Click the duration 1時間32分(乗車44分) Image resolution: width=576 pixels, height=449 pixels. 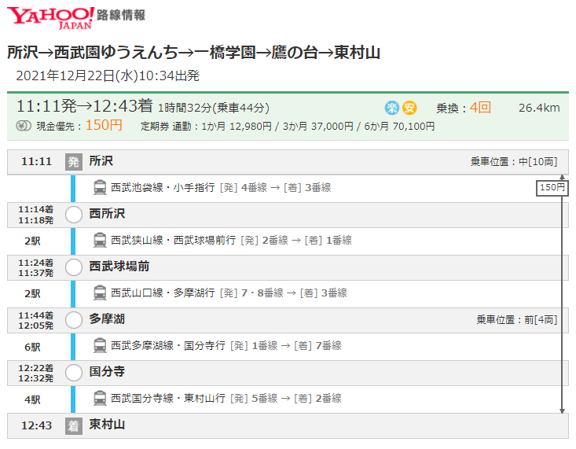(x=214, y=108)
